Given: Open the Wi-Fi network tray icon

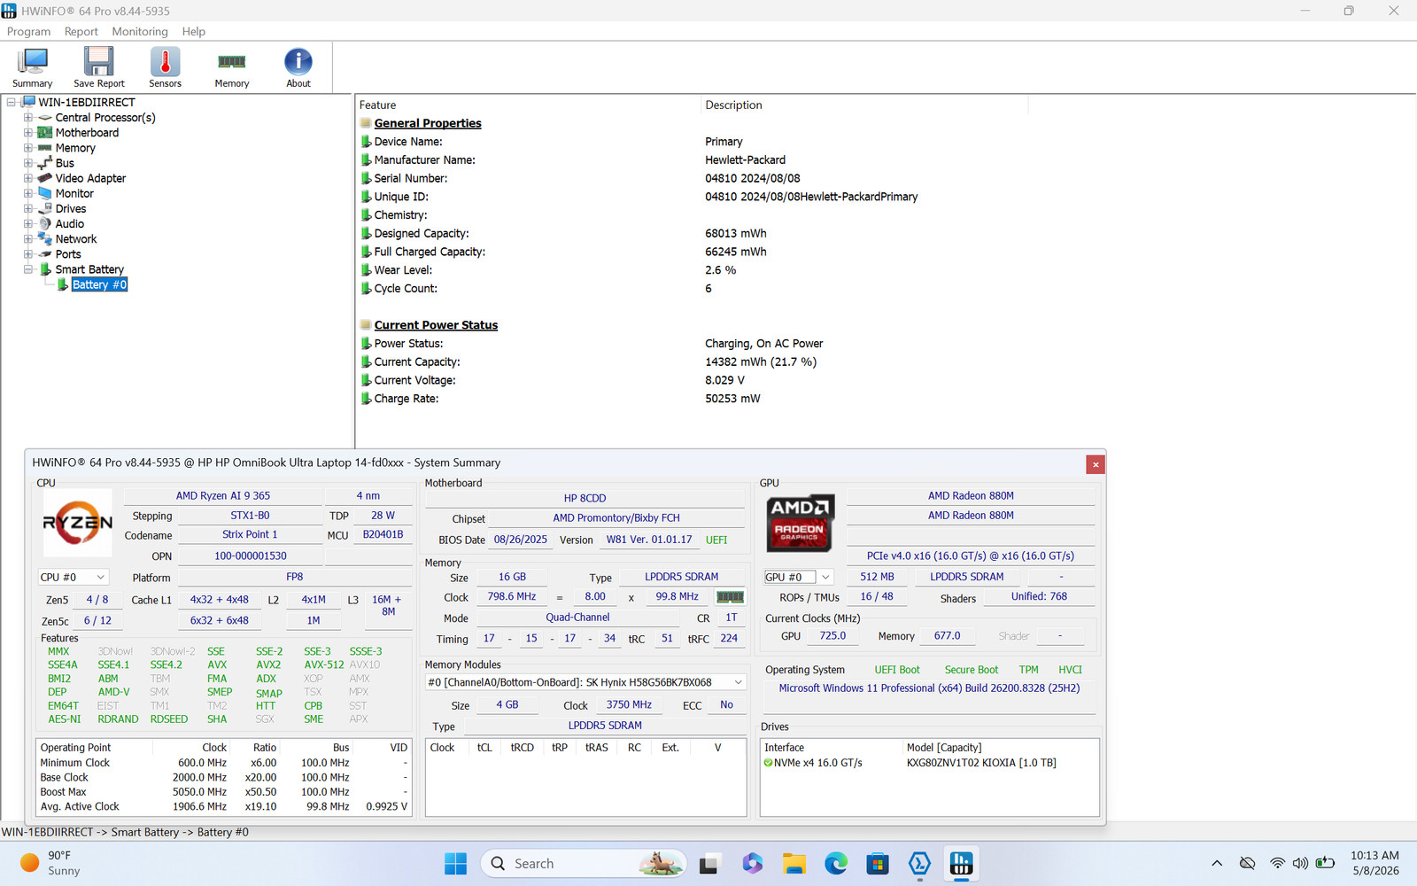Looking at the screenshot, I should coord(1276,863).
